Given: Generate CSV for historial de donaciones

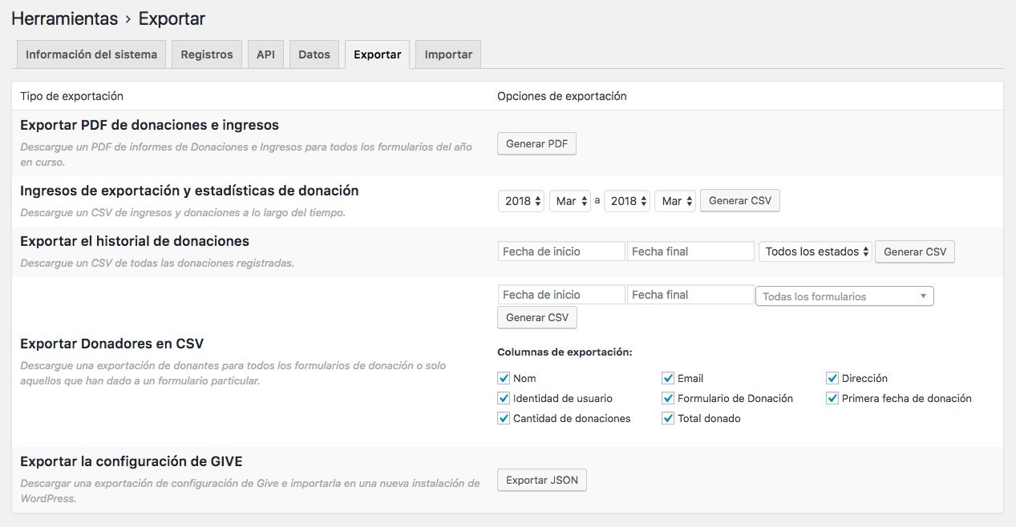Looking at the screenshot, I should pos(914,251).
